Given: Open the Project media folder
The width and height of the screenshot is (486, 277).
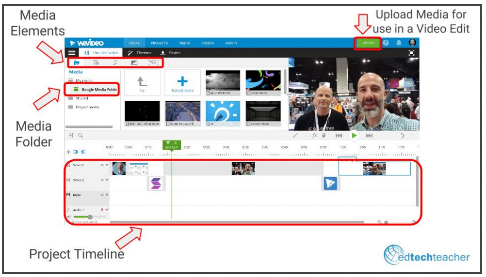Looking at the screenshot, I should [x=84, y=108].
